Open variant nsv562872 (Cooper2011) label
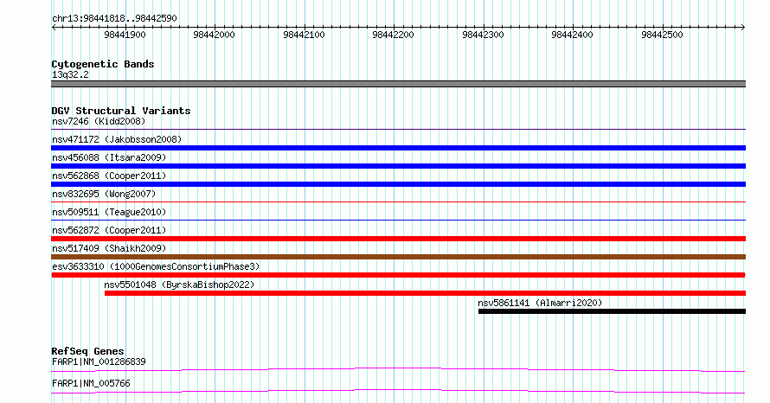 [109, 230]
